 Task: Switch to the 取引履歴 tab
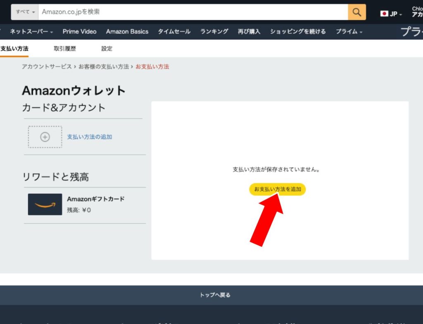[65, 49]
